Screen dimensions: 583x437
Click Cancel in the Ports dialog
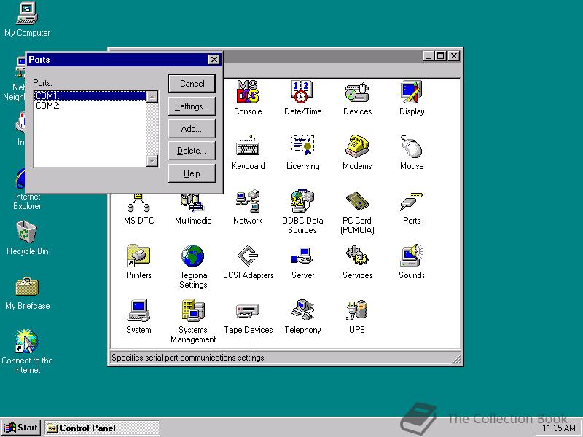coord(192,84)
